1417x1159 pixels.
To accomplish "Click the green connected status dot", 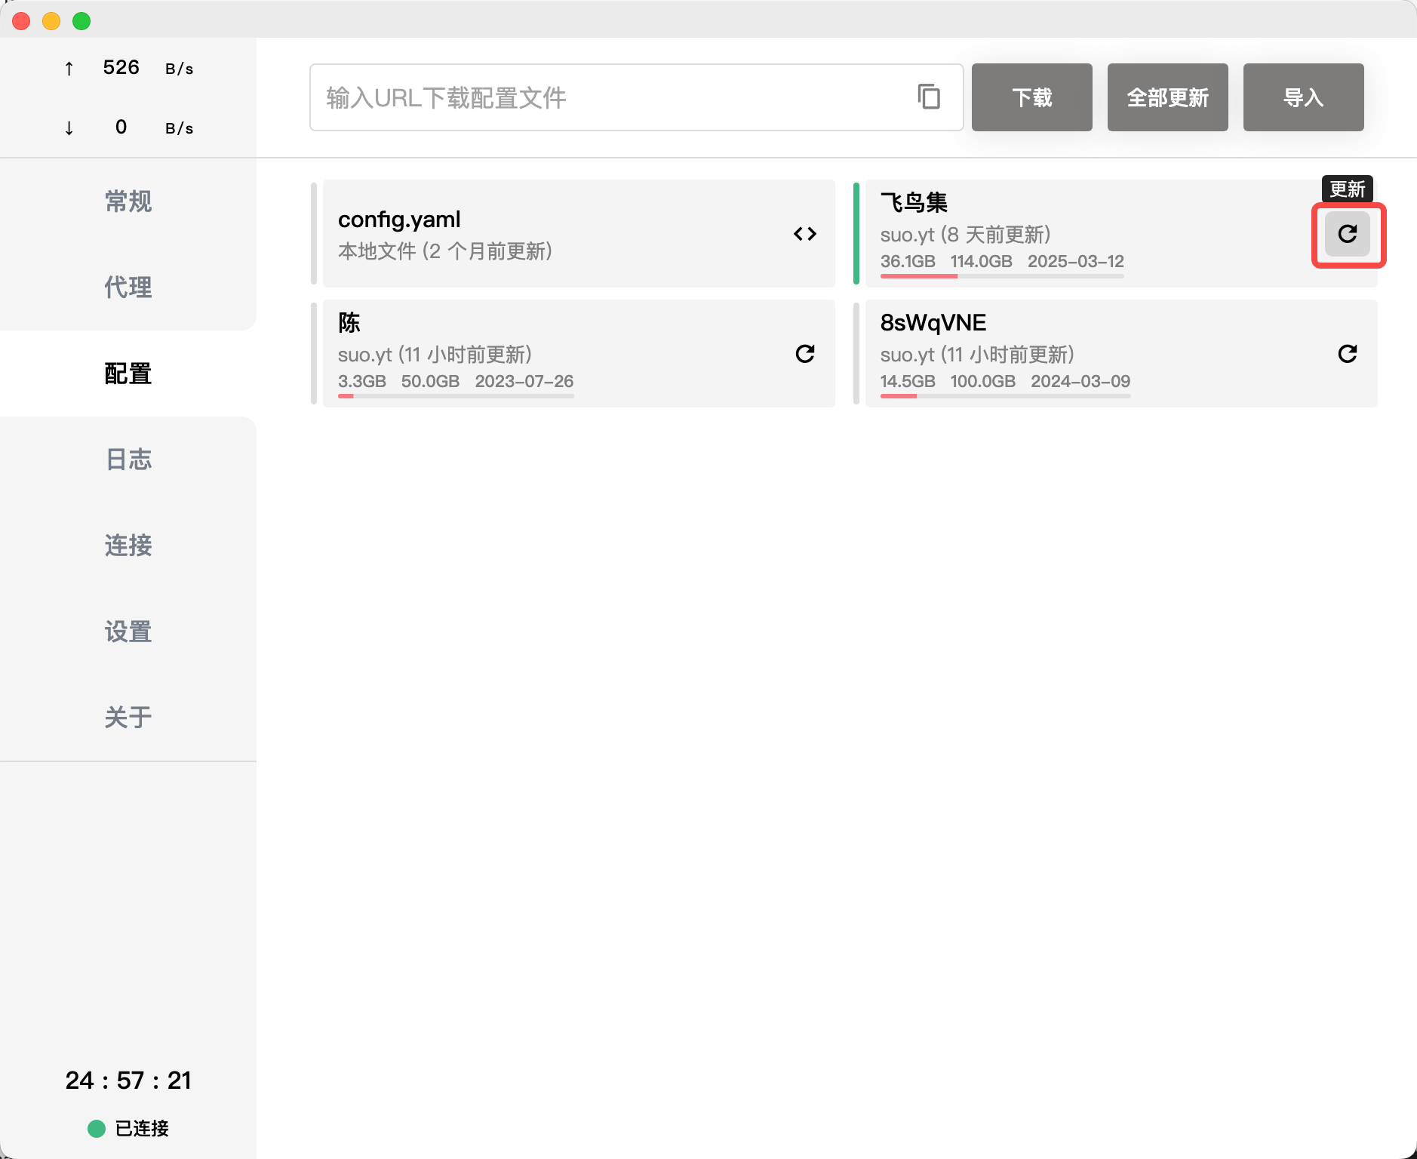I will point(97,1128).
